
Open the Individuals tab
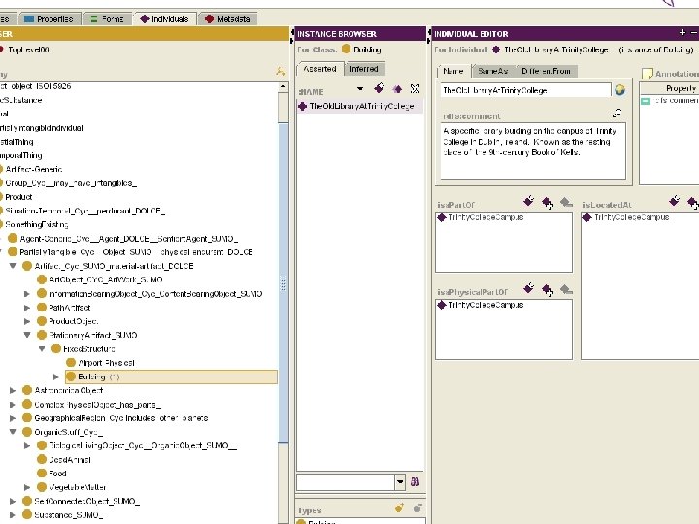click(x=164, y=19)
